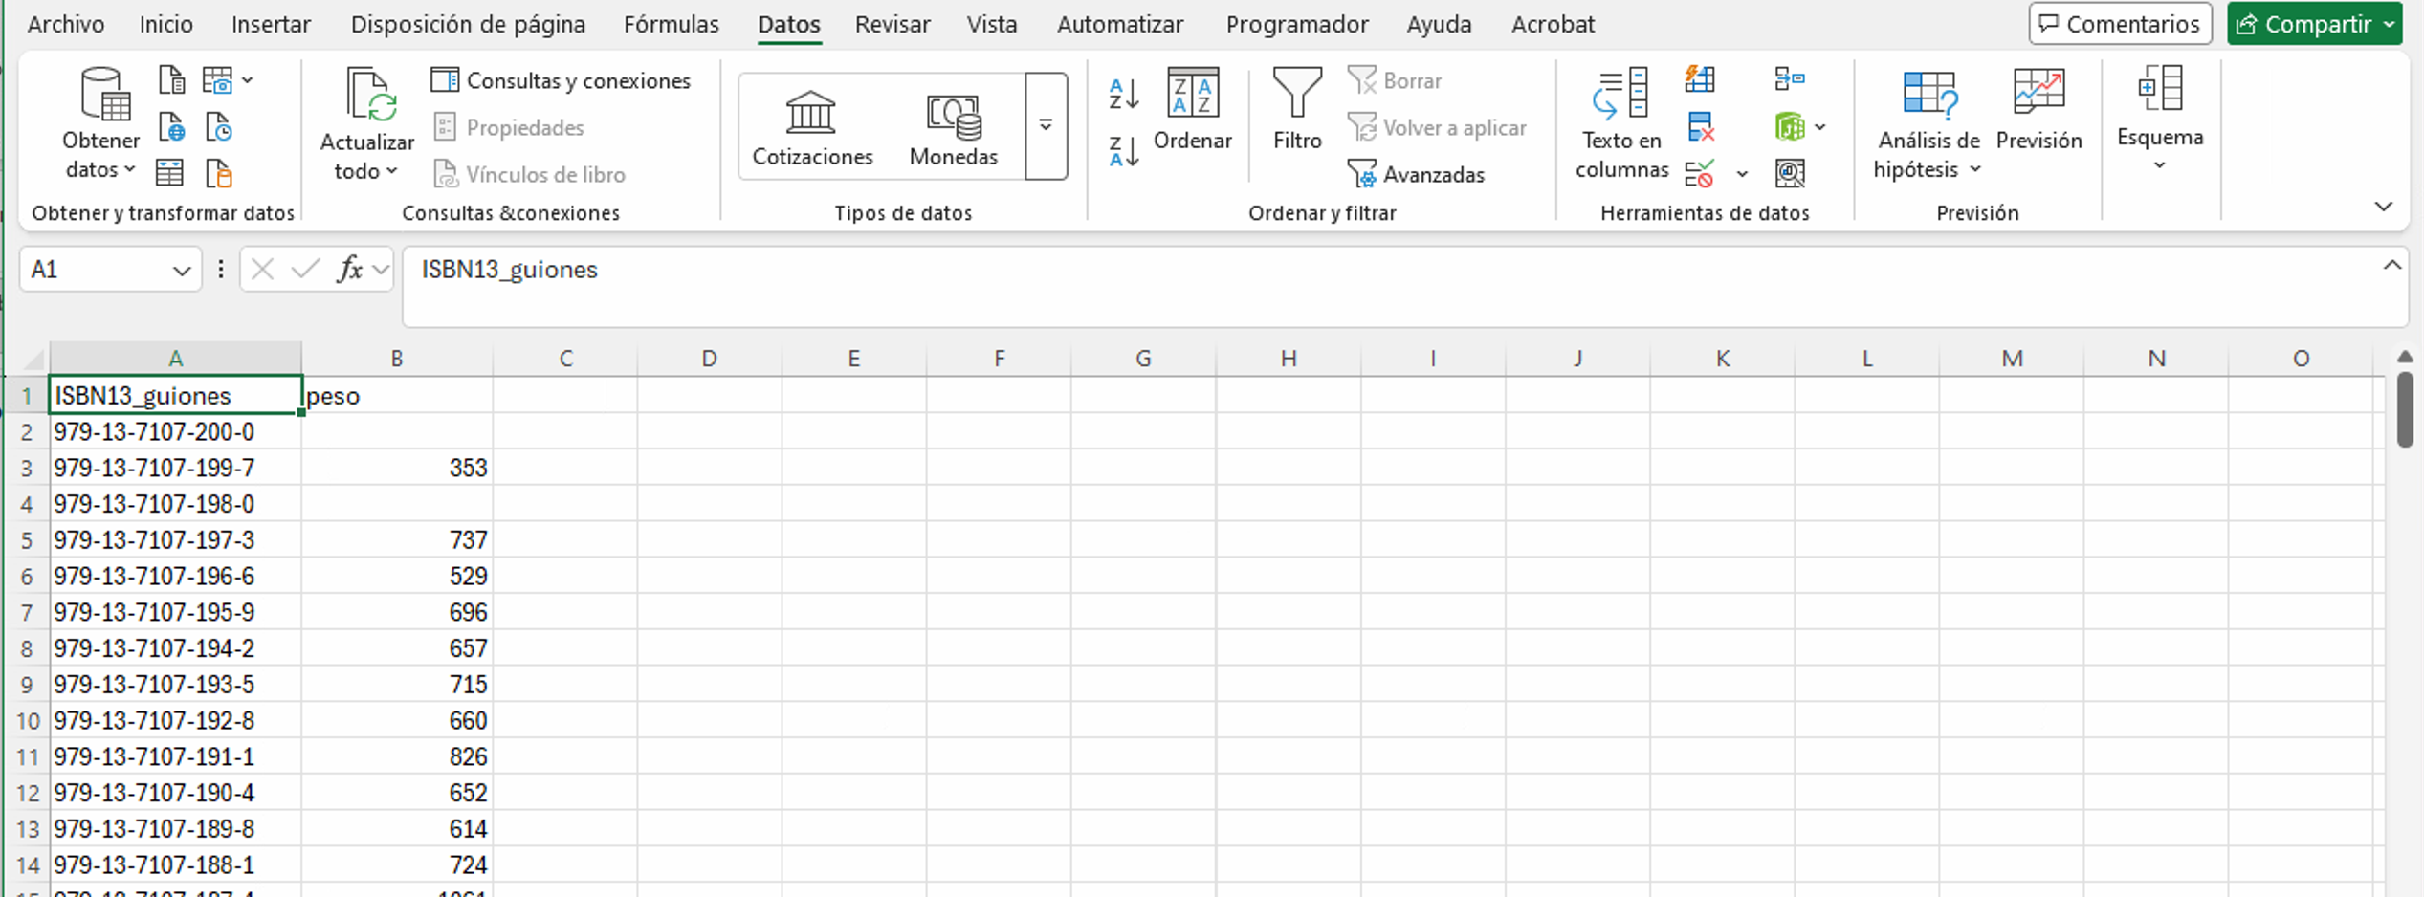Open the Ordenar sort dialog
Image resolution: width=2424 pixels, height=897 pixels.
point(1192,108)
